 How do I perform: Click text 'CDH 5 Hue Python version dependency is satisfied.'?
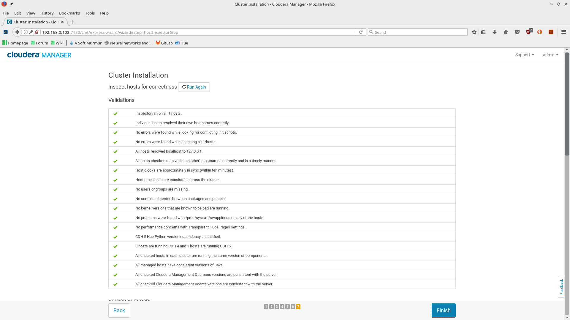tap(178, 237)
